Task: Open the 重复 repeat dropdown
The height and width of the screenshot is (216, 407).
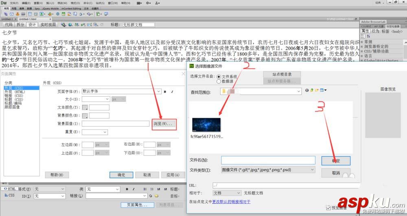Action: (95, 132)
